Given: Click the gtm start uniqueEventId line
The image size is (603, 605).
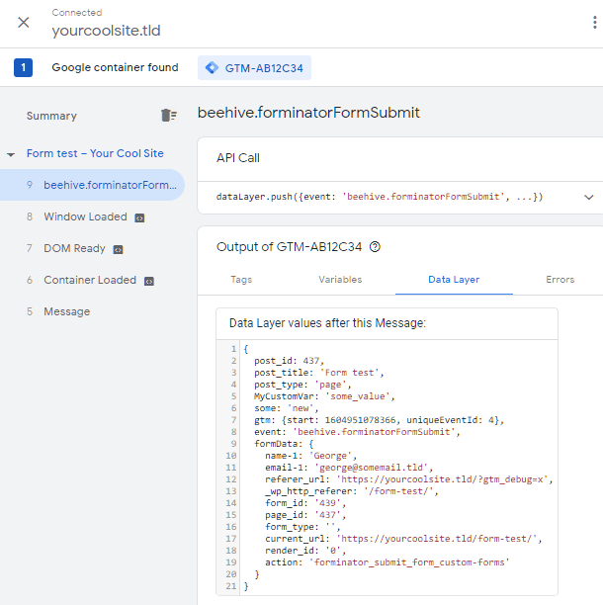Looking at the screenshot, I should pyautogui.click(x=380, y=420).
